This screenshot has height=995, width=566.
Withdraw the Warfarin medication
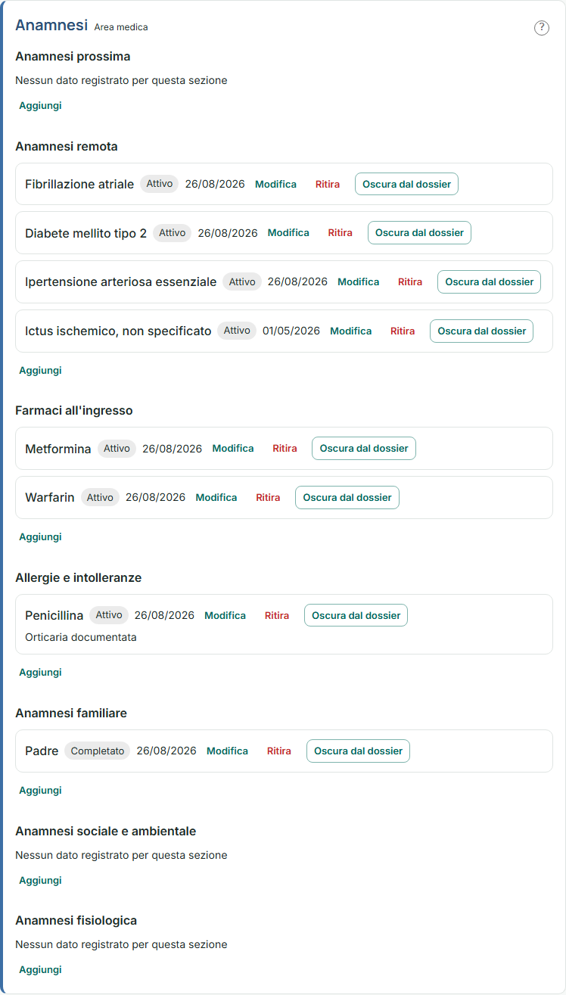(x=268, y=498)
